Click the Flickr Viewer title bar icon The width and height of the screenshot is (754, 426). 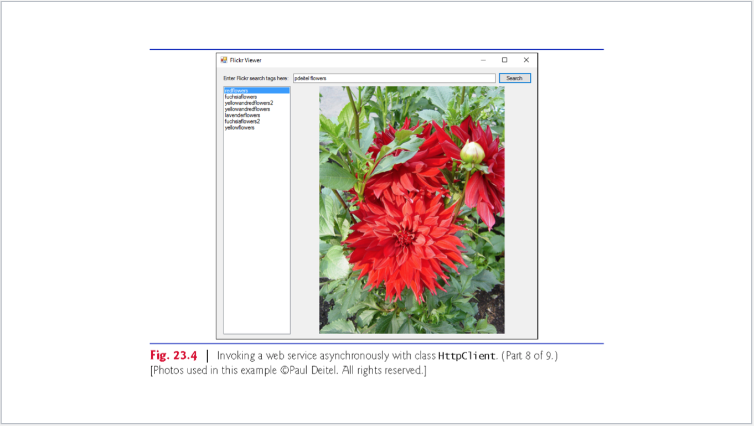coord(225,60)
